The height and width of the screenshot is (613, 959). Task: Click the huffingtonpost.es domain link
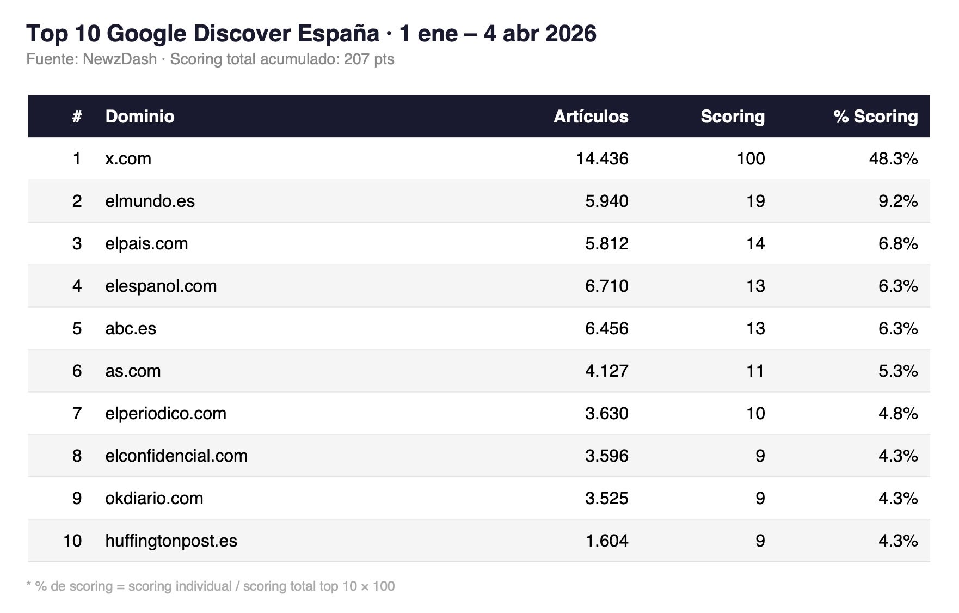point(171,541)
